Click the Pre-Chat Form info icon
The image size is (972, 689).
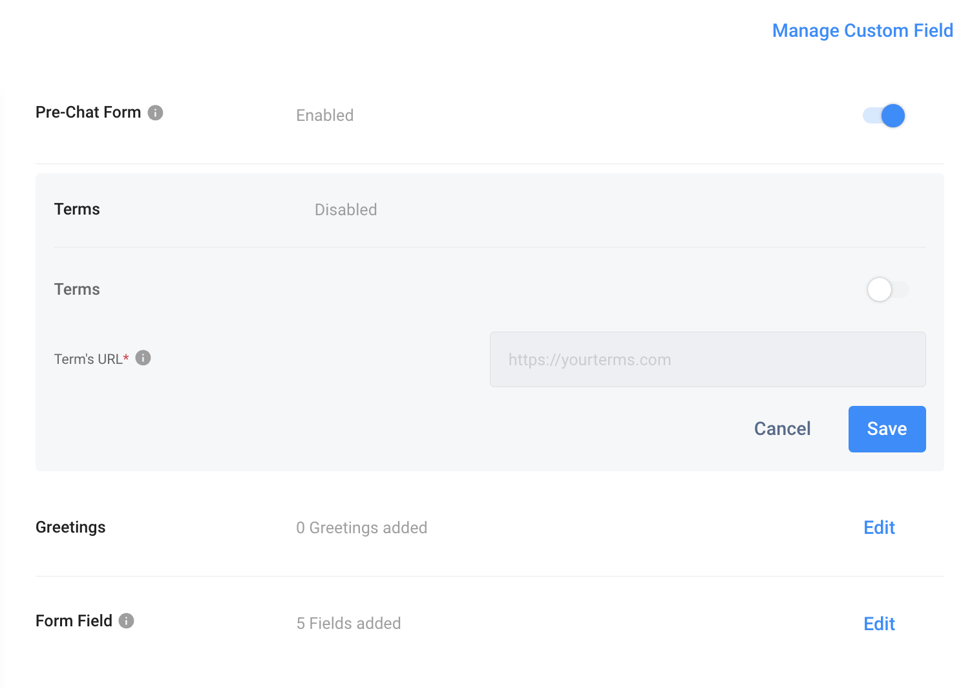[x=155, y=112]
